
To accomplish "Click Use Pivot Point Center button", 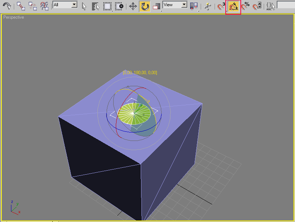I will 194,6.
